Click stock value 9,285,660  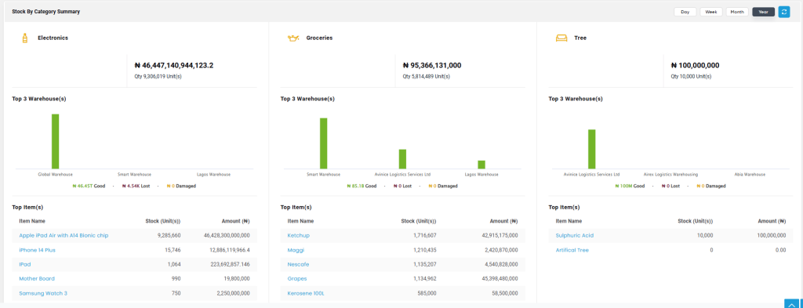point(169,235)
